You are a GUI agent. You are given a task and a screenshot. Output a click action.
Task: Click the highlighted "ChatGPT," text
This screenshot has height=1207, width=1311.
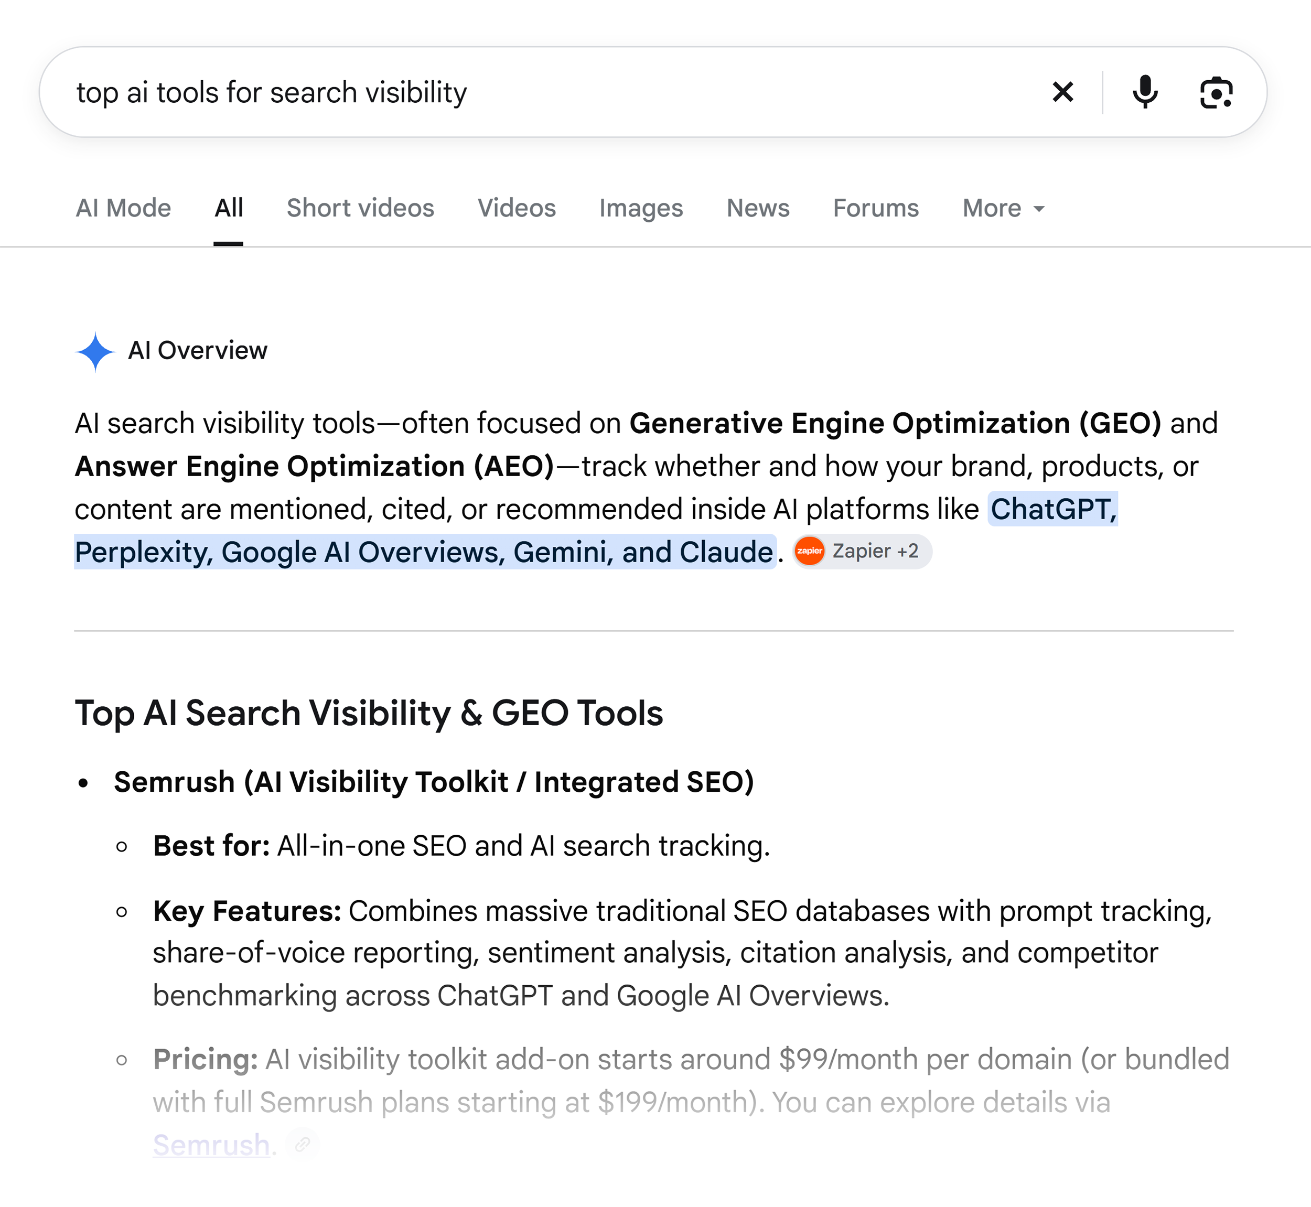(1053, 509)
